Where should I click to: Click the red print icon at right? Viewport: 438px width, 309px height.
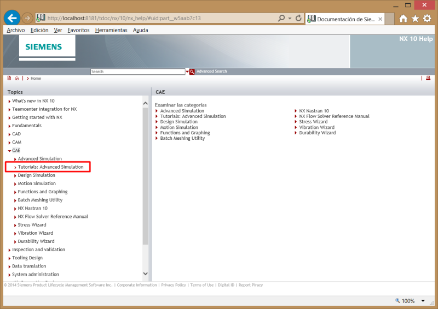[428, 78]
